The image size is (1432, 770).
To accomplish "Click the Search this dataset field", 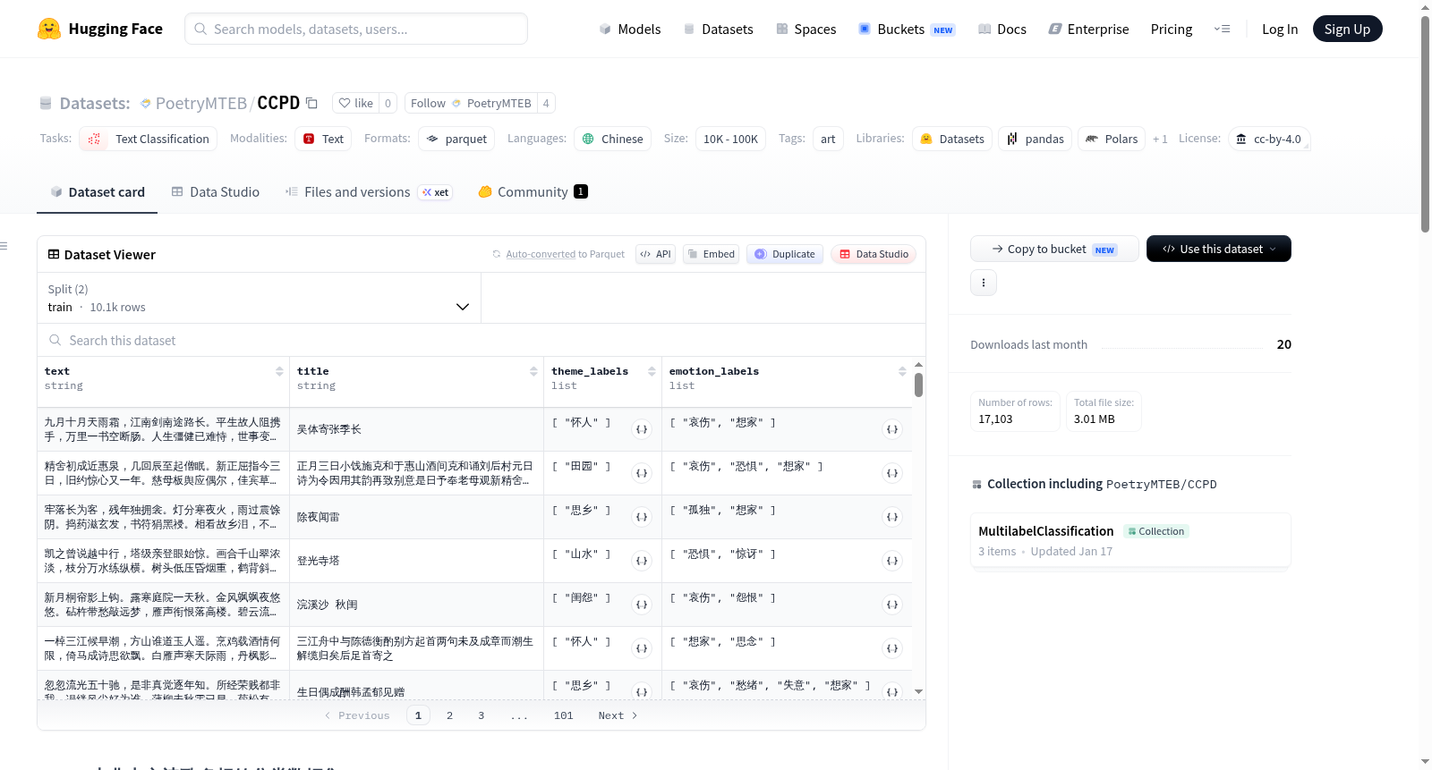I will [x=482, y=341].
